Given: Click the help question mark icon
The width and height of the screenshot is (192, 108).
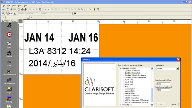Looking at the screenshot, I should pos(94,9).
